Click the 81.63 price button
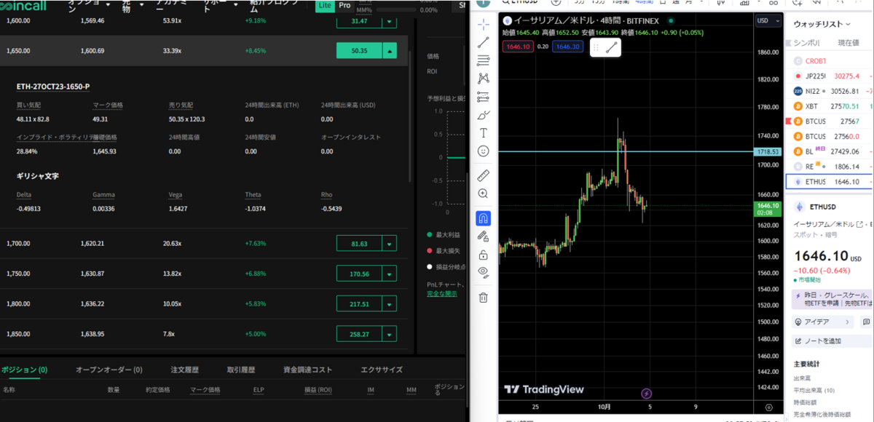This screenshot has width=874, height=422. (359, 244)
